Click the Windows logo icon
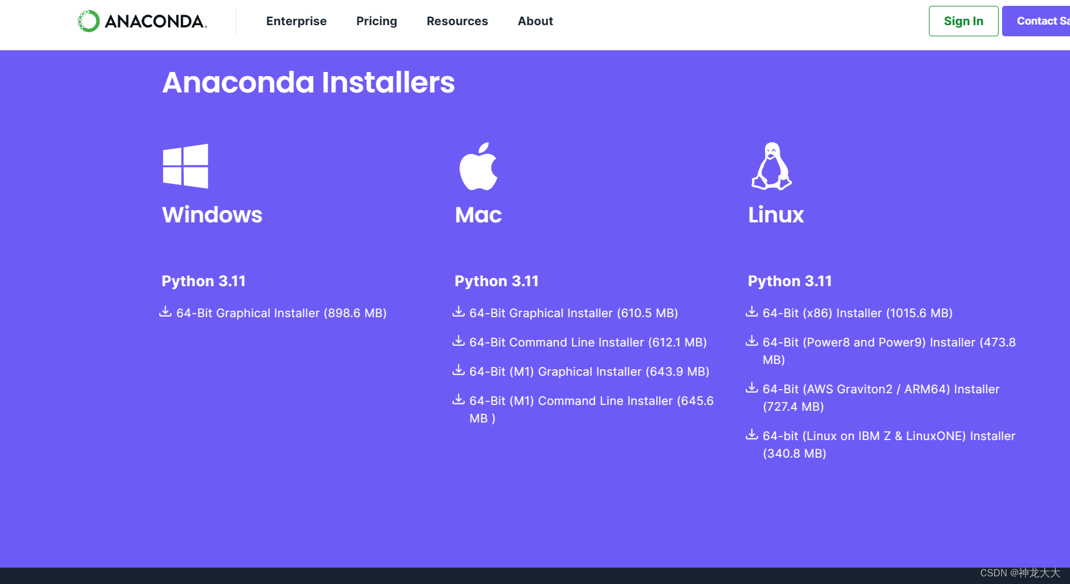 [x=186, y=166]
